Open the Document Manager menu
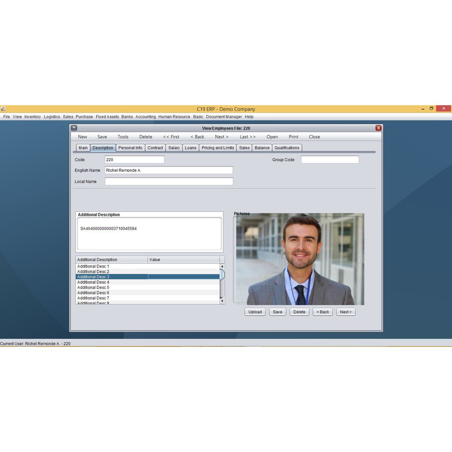Image resolution: width=452 pixels, height=452 pixels. [224, 117]
